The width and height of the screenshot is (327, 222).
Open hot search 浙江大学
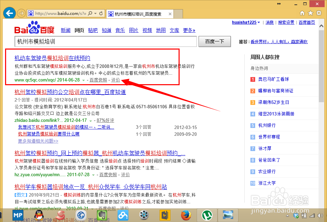point(267,183)
